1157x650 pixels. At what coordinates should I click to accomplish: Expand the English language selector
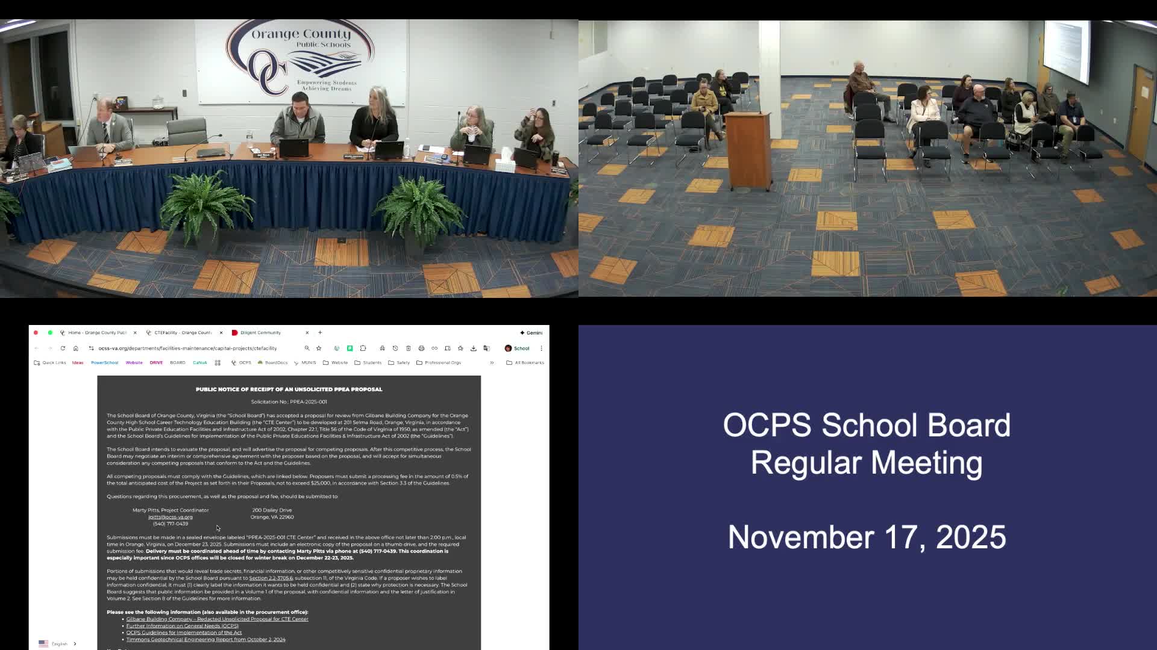[58, 644]
